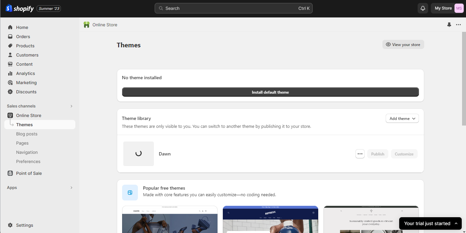466x233 pixels.
Task: Select Point of Sale channel
Action: click(29, 173)
